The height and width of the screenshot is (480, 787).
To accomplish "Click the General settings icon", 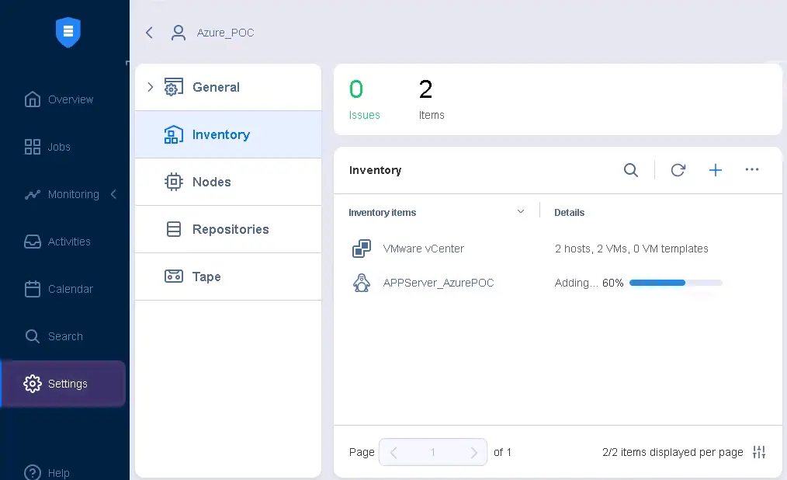I will 174,87.
